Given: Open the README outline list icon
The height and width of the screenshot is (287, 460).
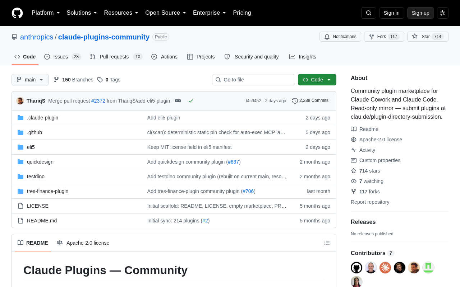Looking at the screenshot, I should pos(327,243).
